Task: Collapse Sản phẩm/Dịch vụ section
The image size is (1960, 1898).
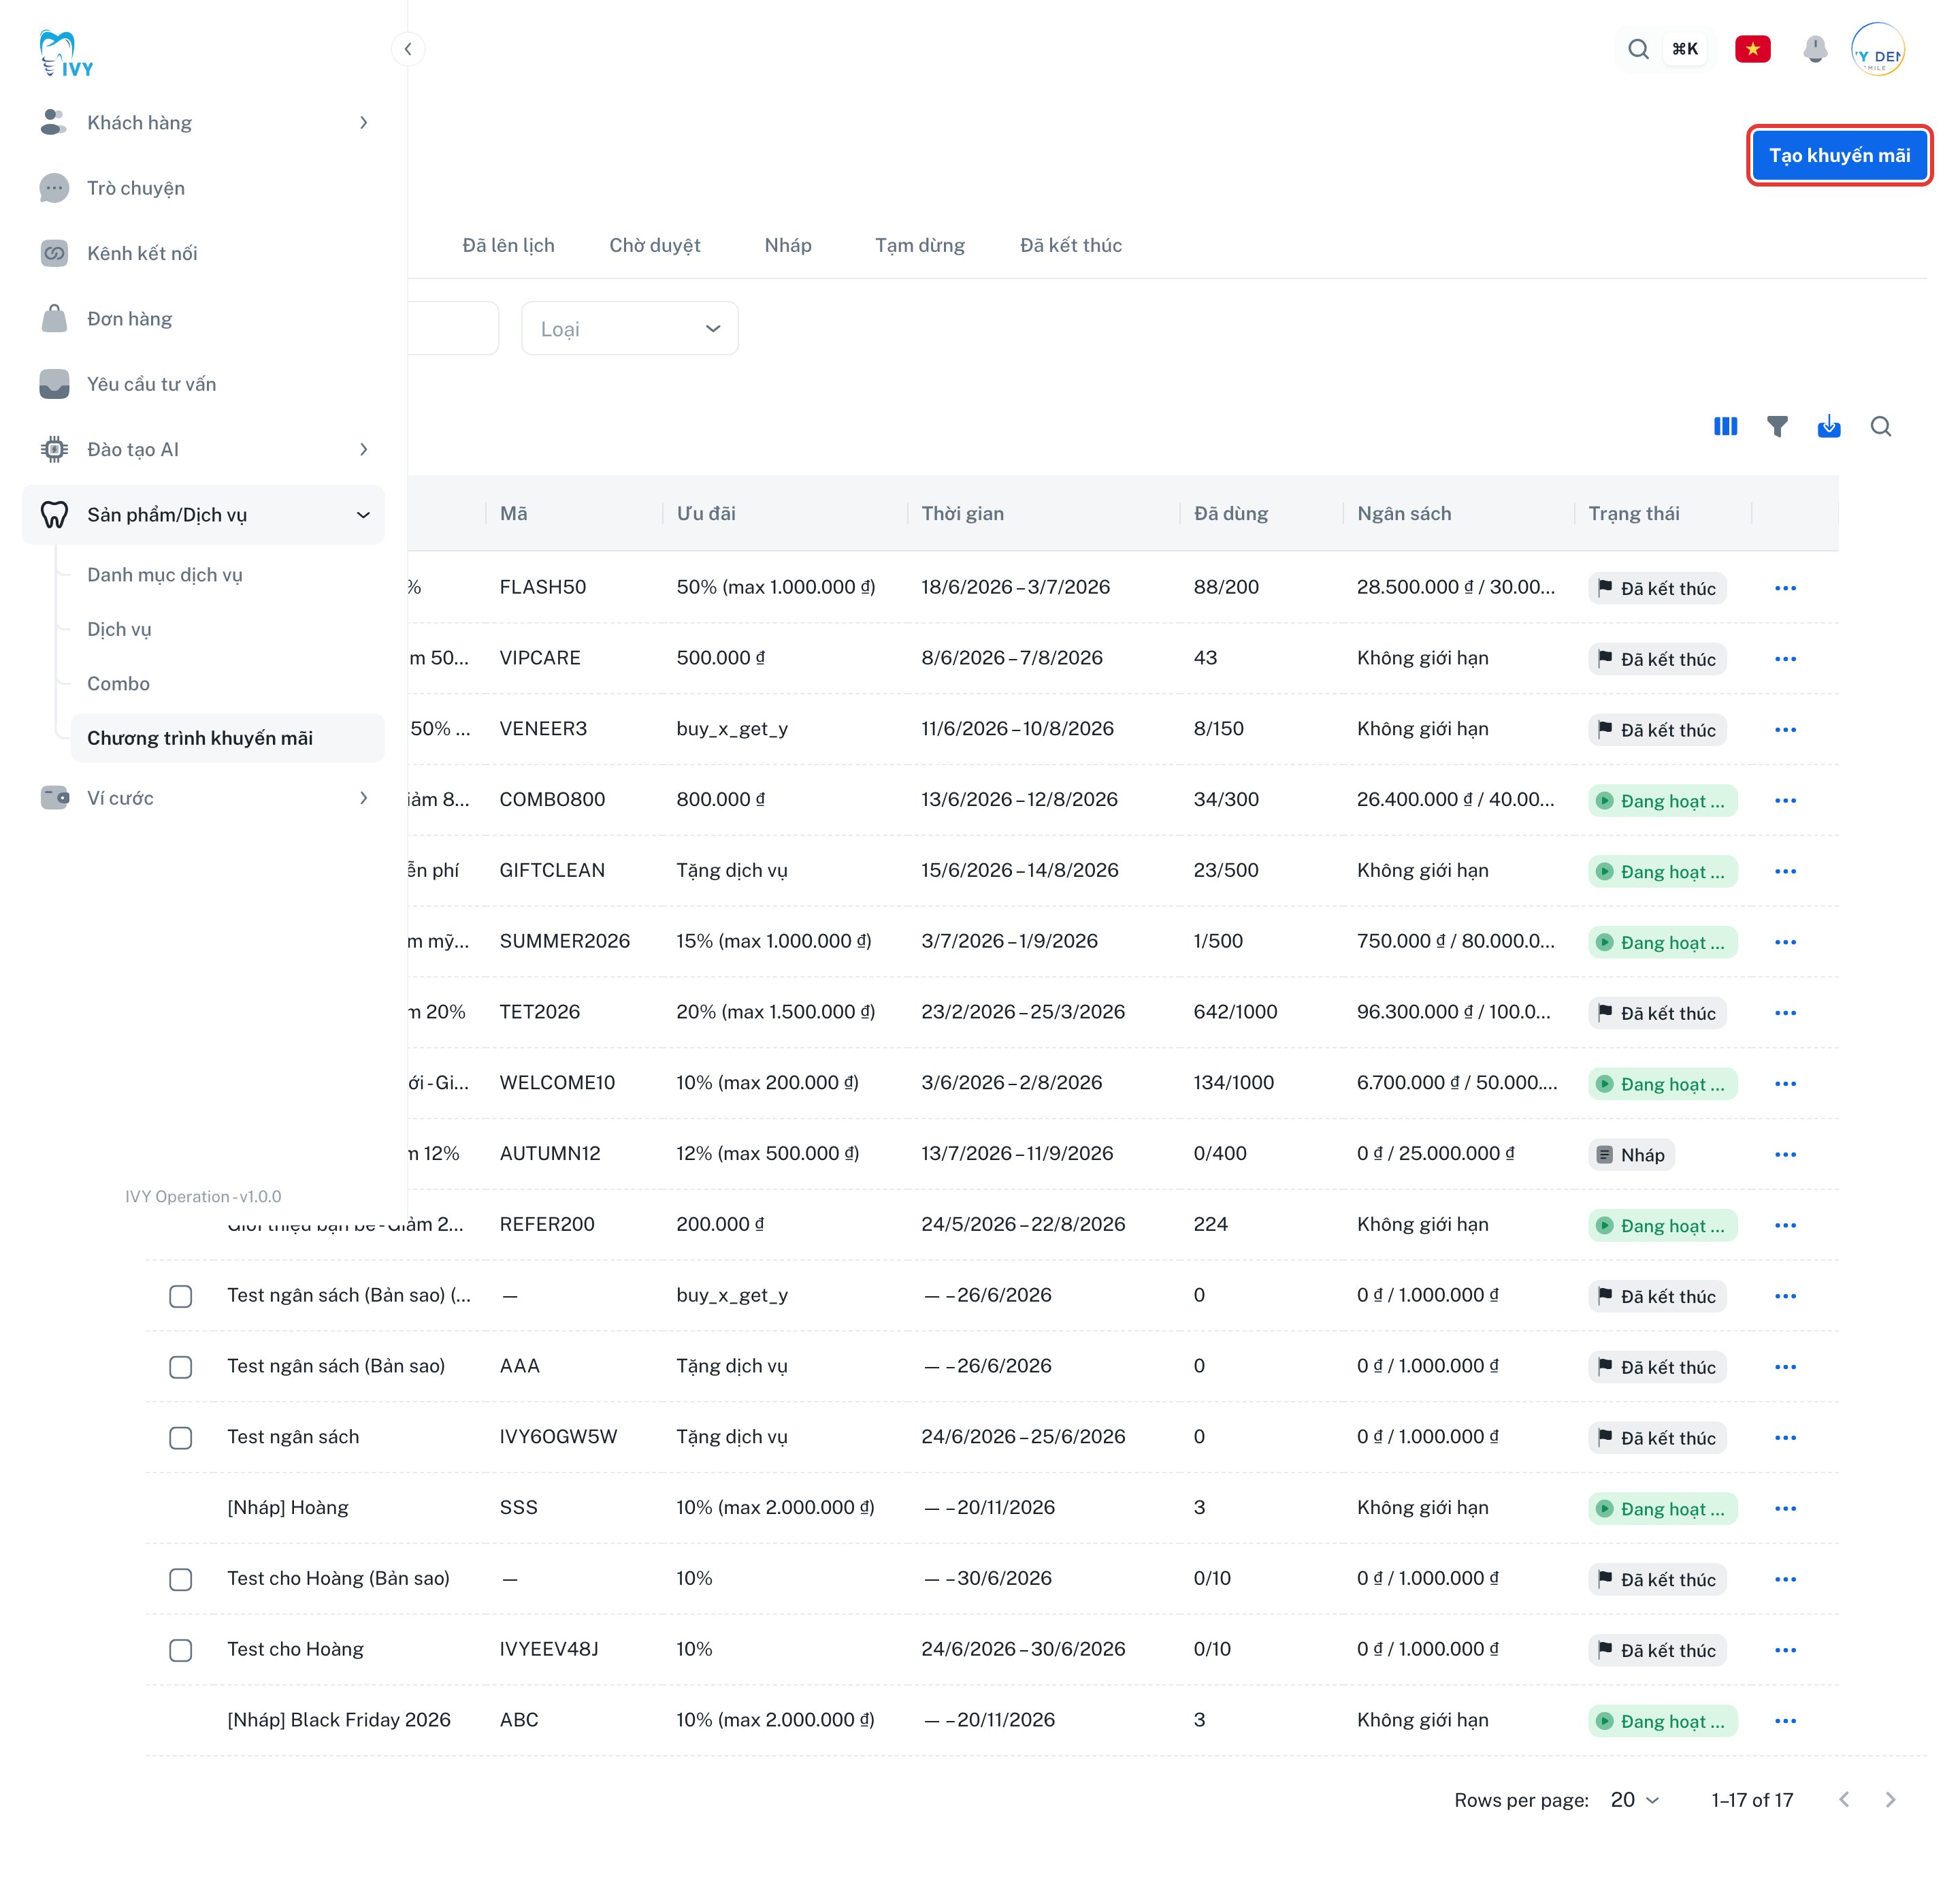Action: pos(363,514)
